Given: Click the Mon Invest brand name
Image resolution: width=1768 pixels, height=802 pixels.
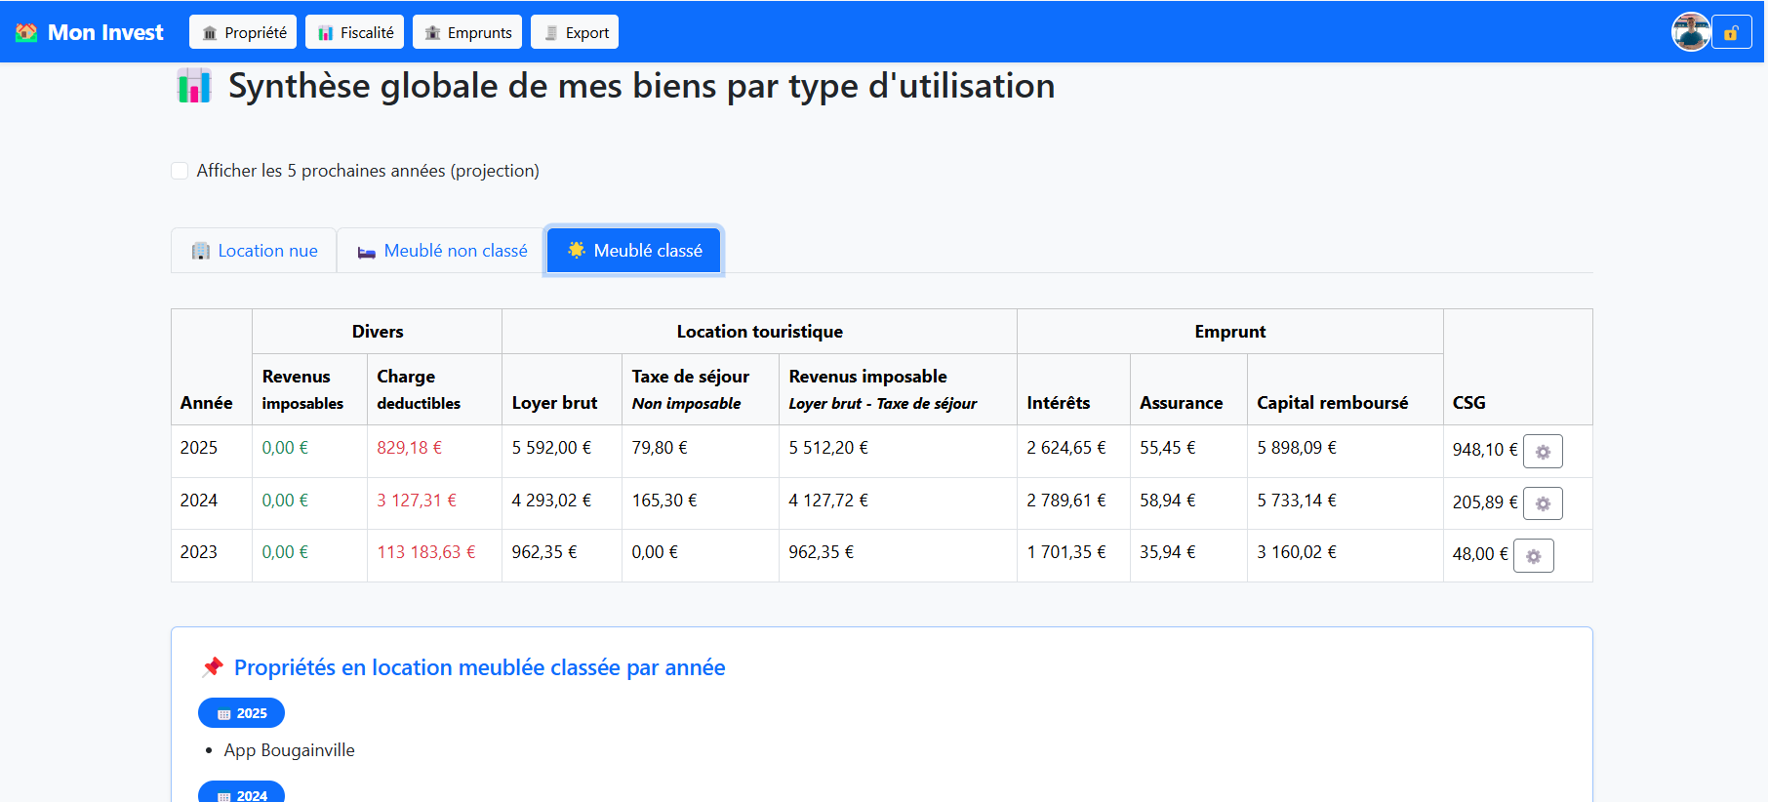Looking at the screenshot, I should click(x=105, y=32).
